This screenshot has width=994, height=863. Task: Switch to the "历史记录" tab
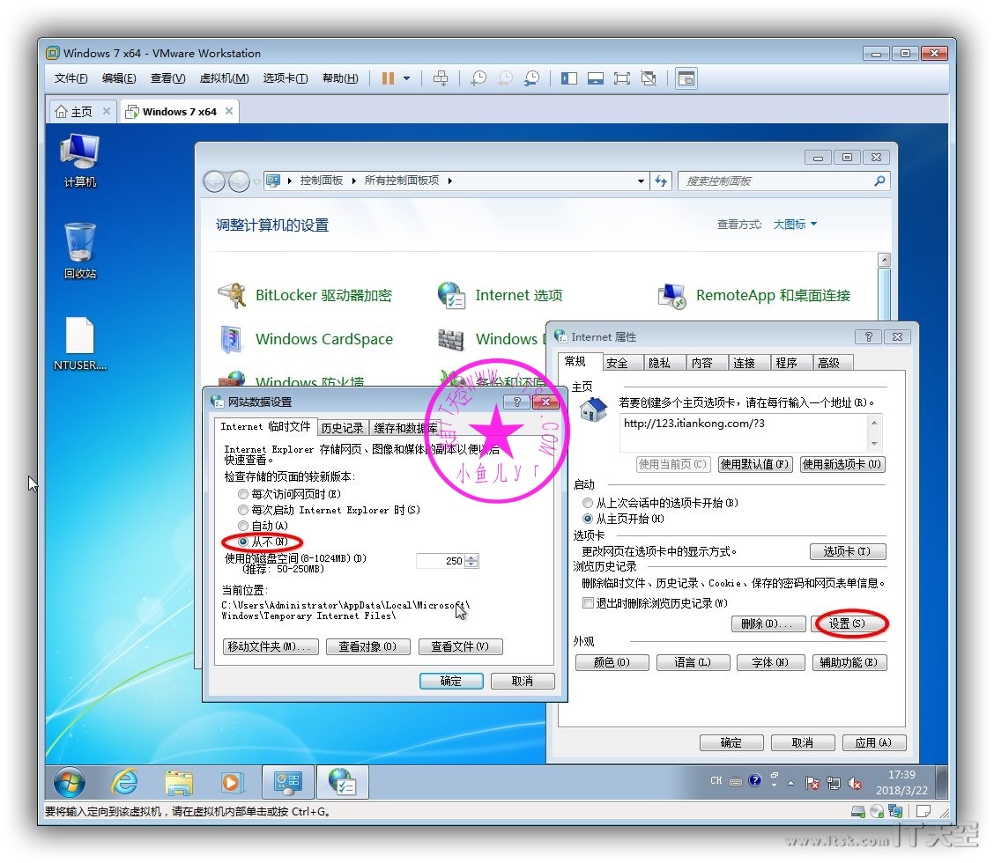click(x=342, y=428)
